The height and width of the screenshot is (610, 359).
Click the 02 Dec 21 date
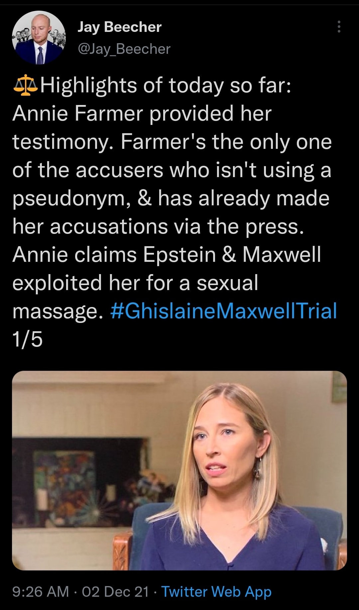click(x=115, y=592)
